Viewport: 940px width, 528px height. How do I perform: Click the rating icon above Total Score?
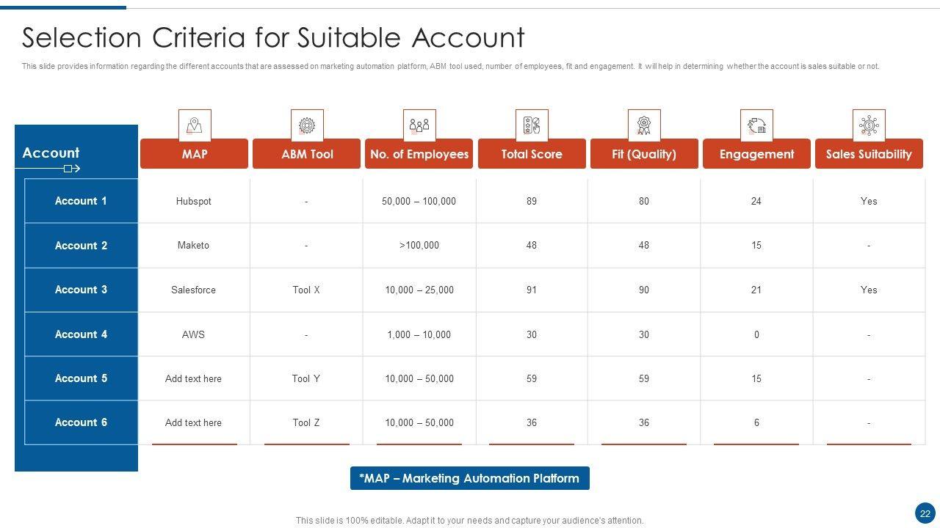[x=532, y=125]
